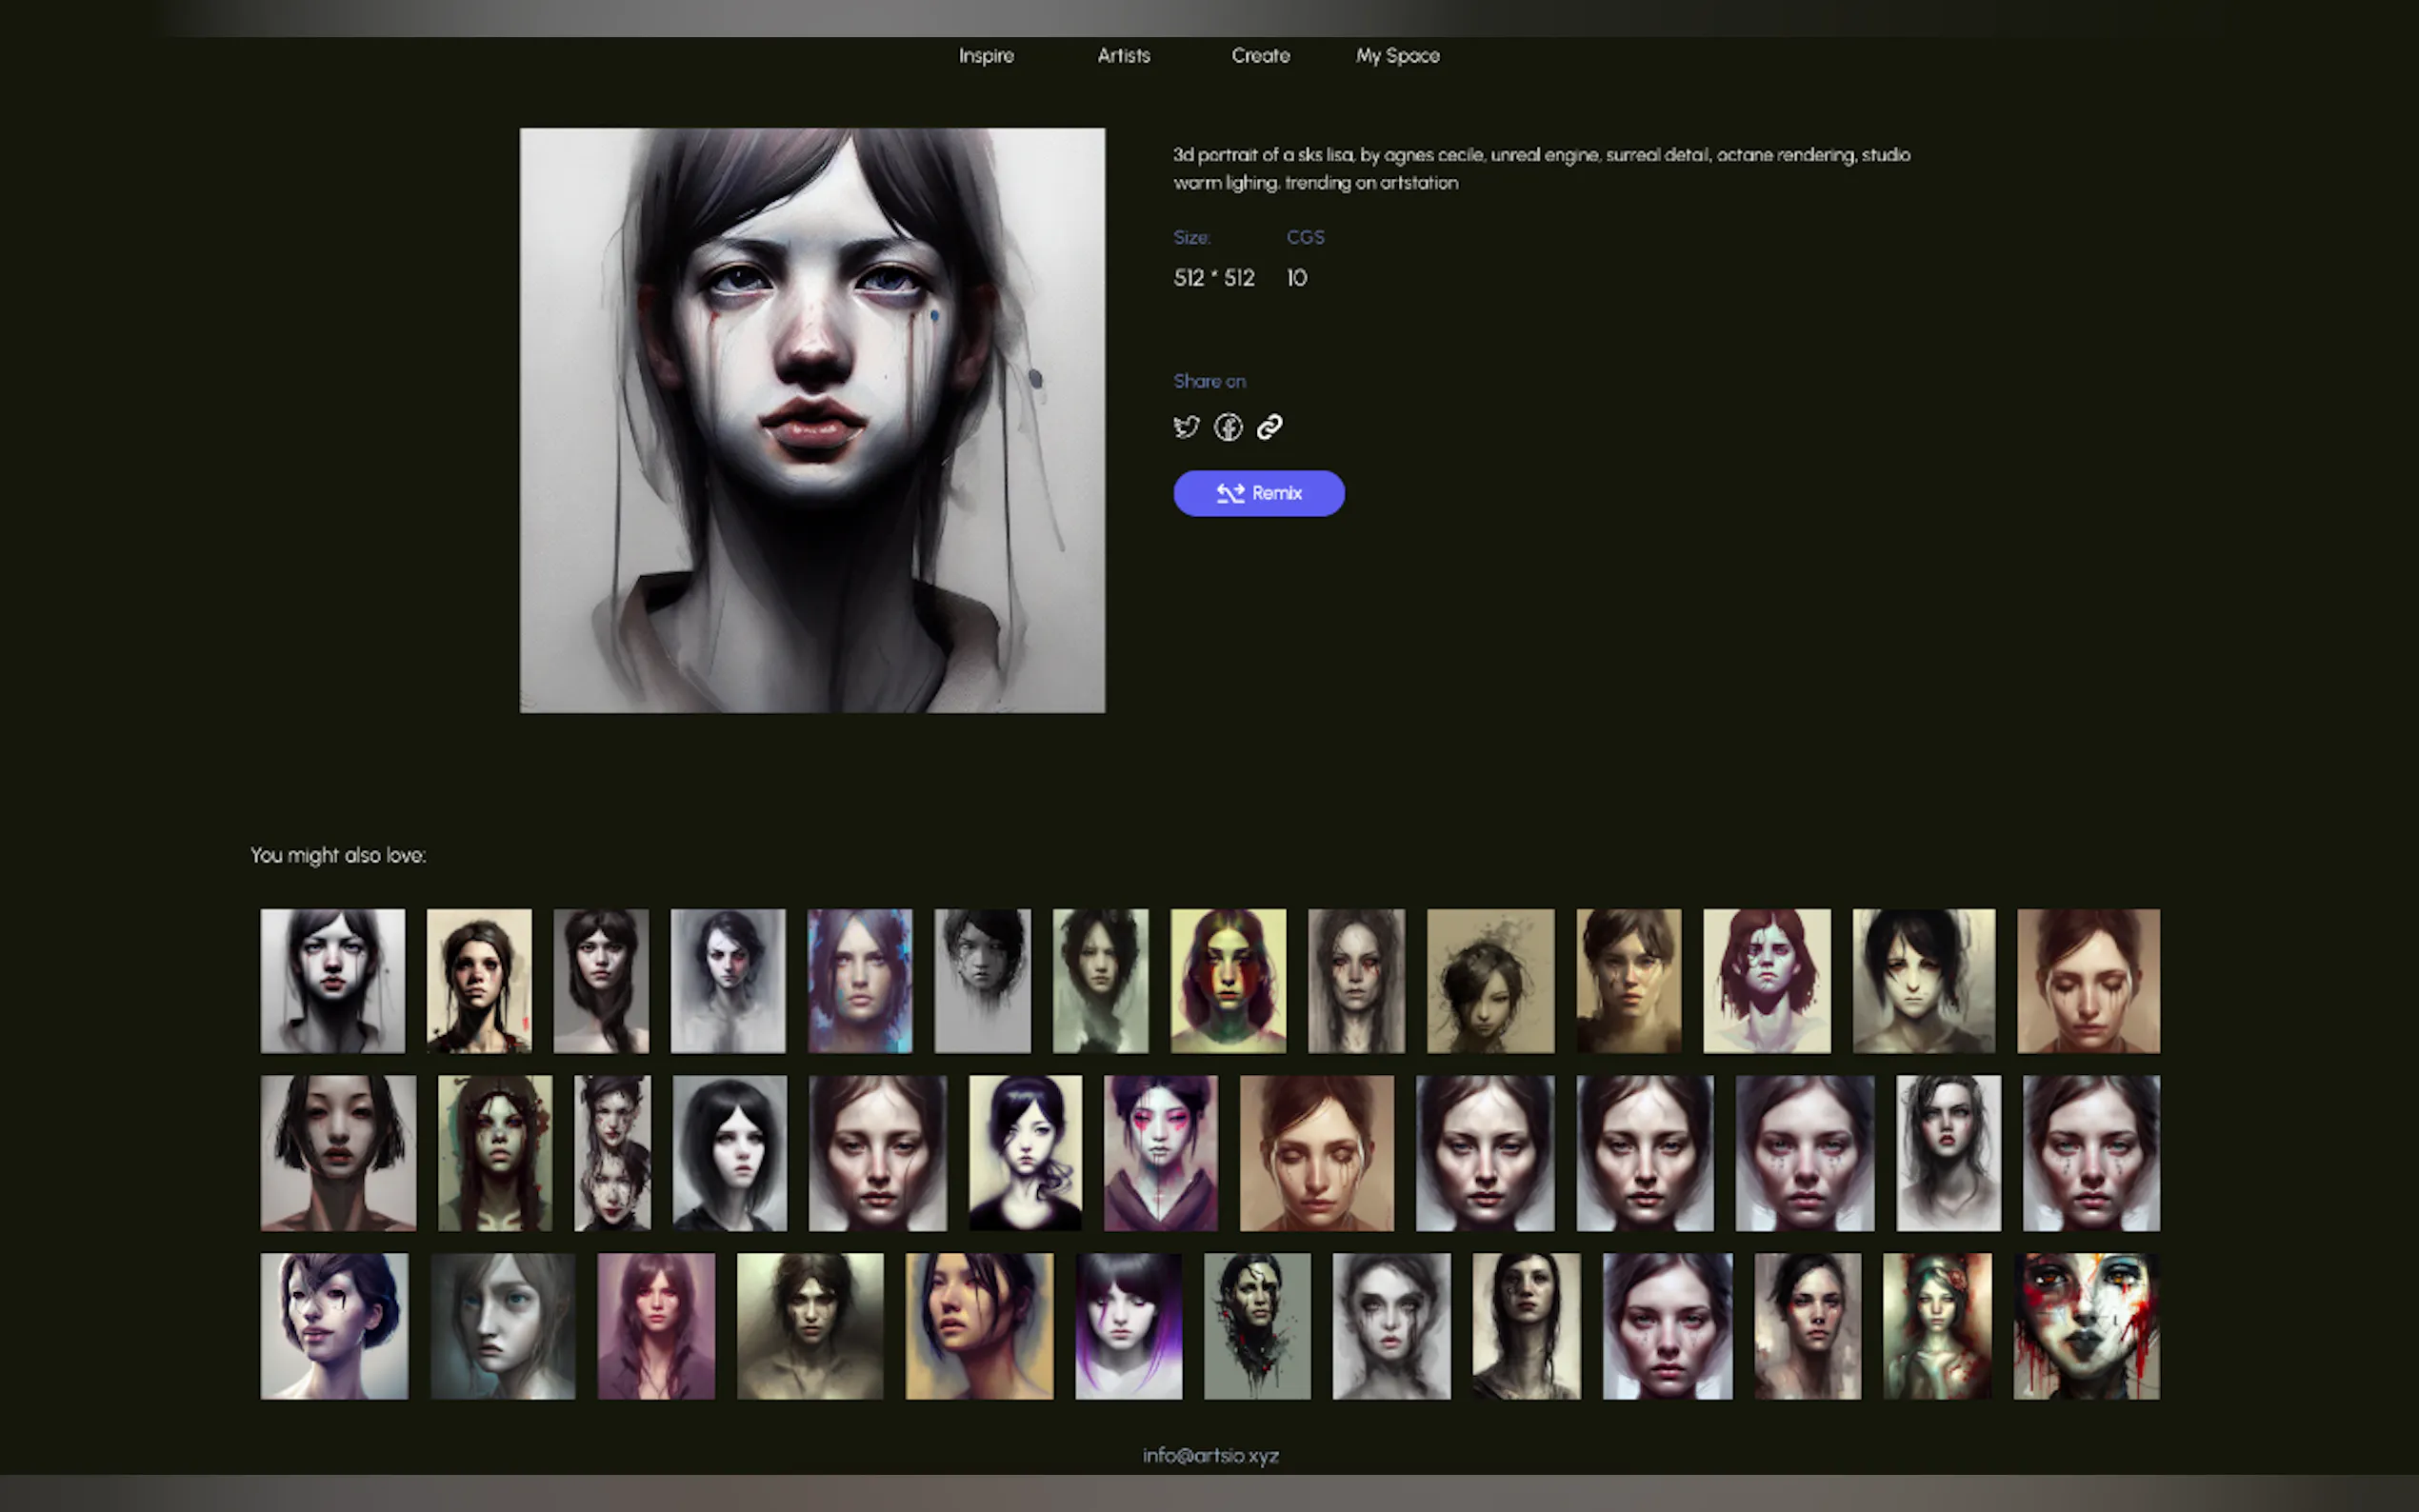Open purple-haired girl thumbnail in bottom row
The width and height of the screenshot is (2419, 1512).
tap(1128, 1325)
